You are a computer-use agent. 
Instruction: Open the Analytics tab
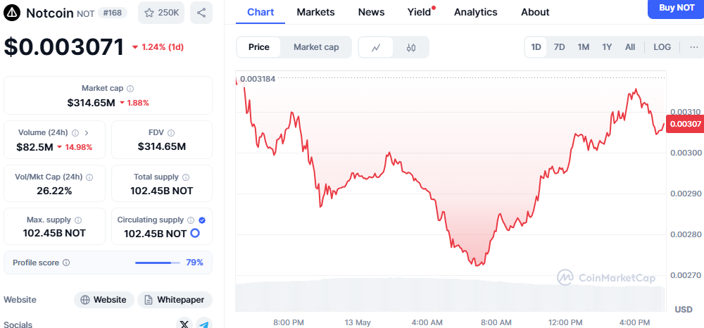coord(475,12)
